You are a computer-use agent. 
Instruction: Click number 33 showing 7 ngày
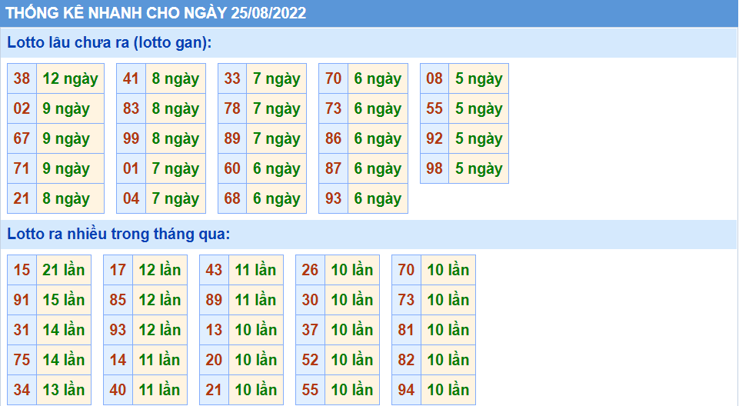point(232,78)
